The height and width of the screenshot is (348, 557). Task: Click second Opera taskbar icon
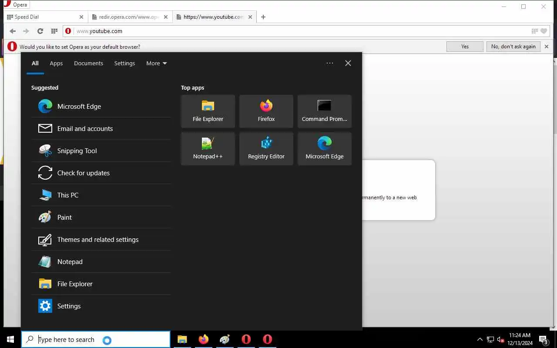point(268,339)
